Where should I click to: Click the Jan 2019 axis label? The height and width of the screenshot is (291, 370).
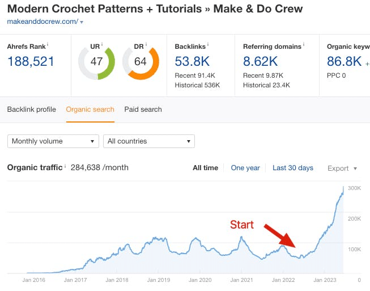(x=159, y=280)
